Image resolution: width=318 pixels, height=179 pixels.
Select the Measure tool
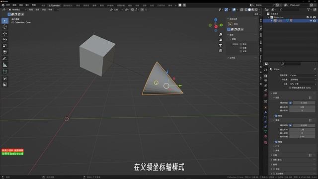click(5, 65)
